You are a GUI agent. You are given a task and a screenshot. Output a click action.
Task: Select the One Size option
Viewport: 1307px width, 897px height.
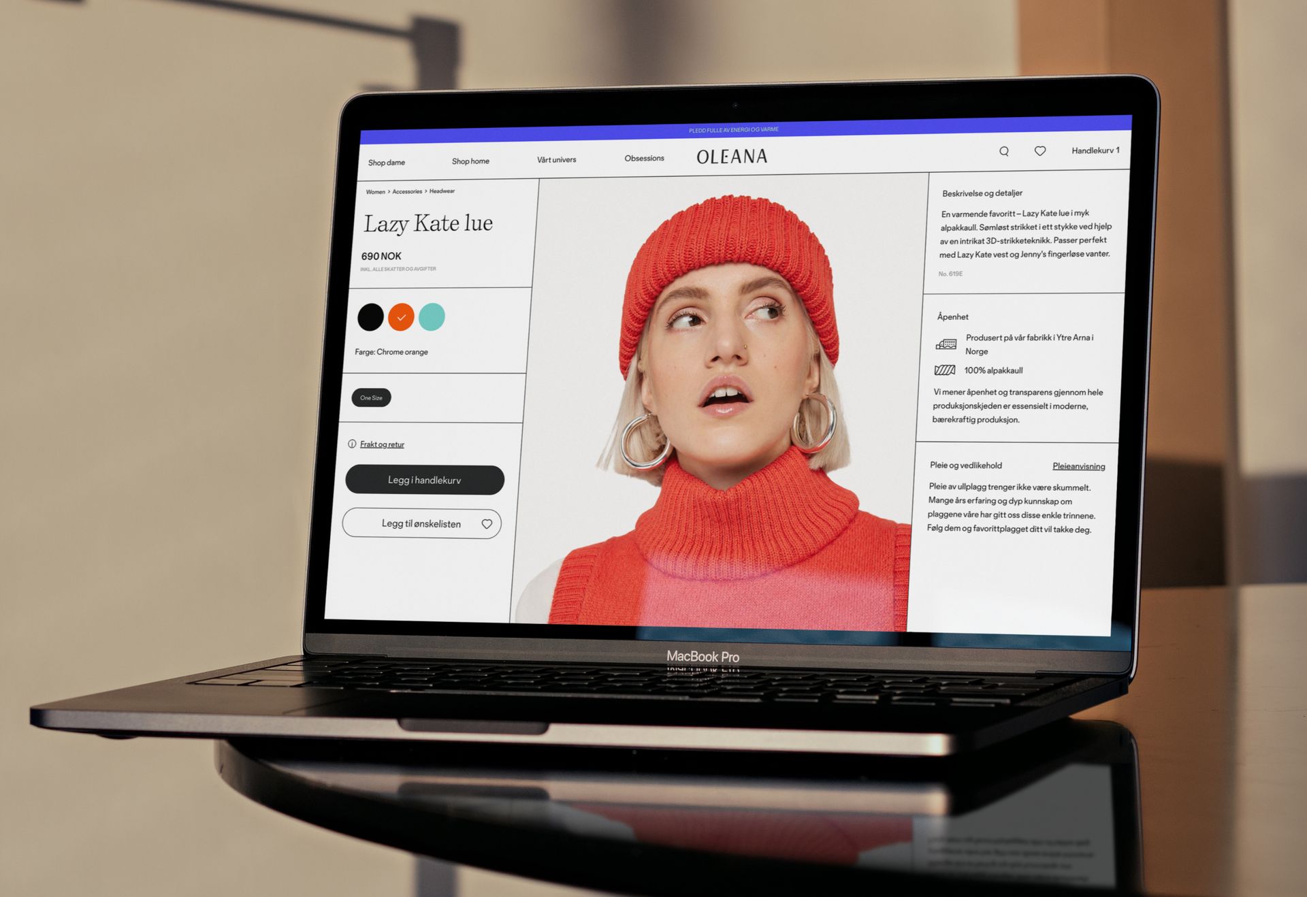(371, 397)
